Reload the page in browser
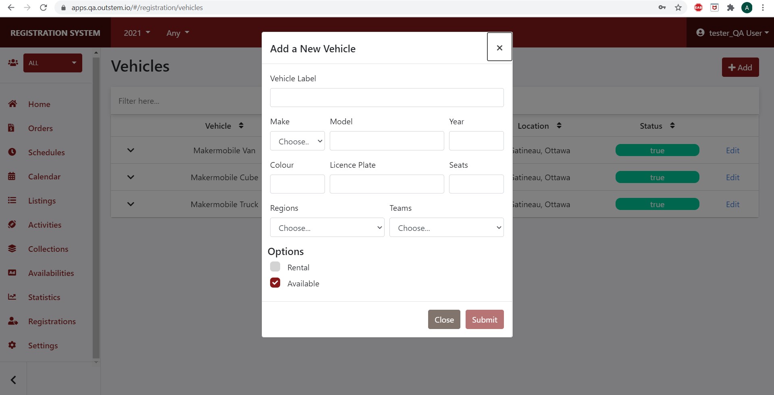The image size is (774, 395). coord(44,8)
